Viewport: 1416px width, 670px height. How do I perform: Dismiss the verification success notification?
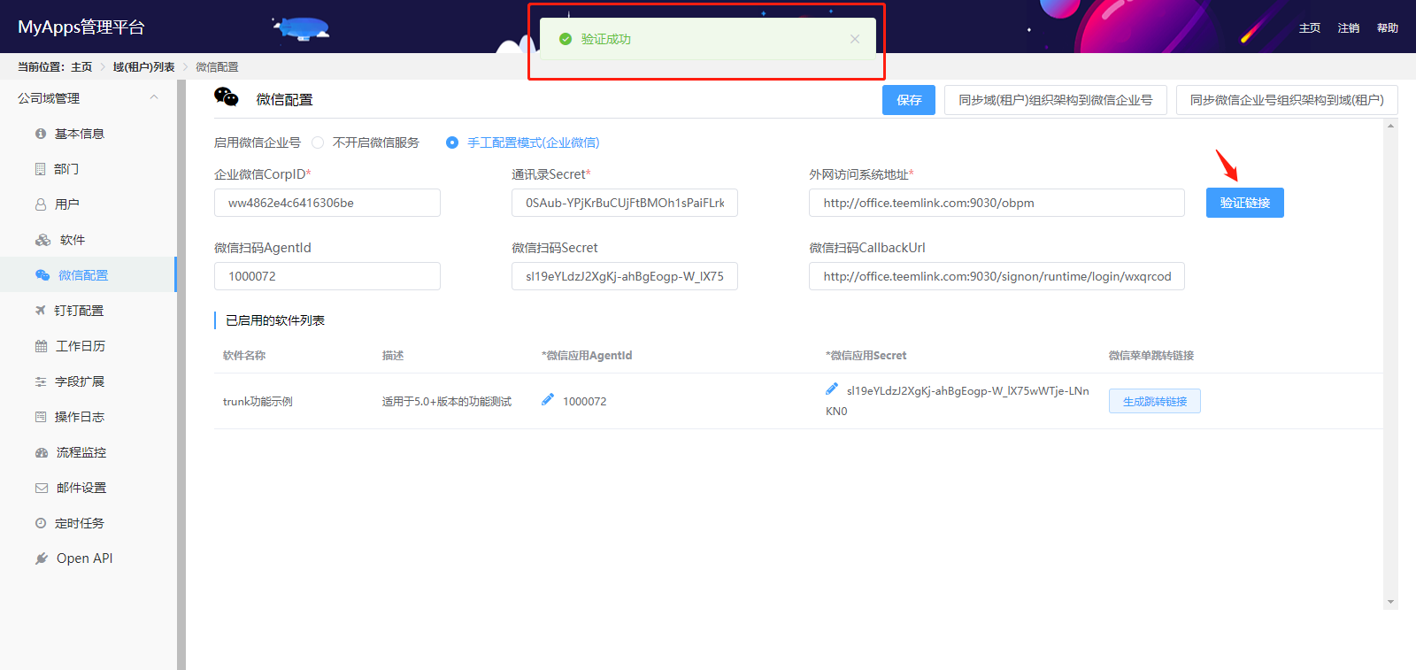[854, 39]
